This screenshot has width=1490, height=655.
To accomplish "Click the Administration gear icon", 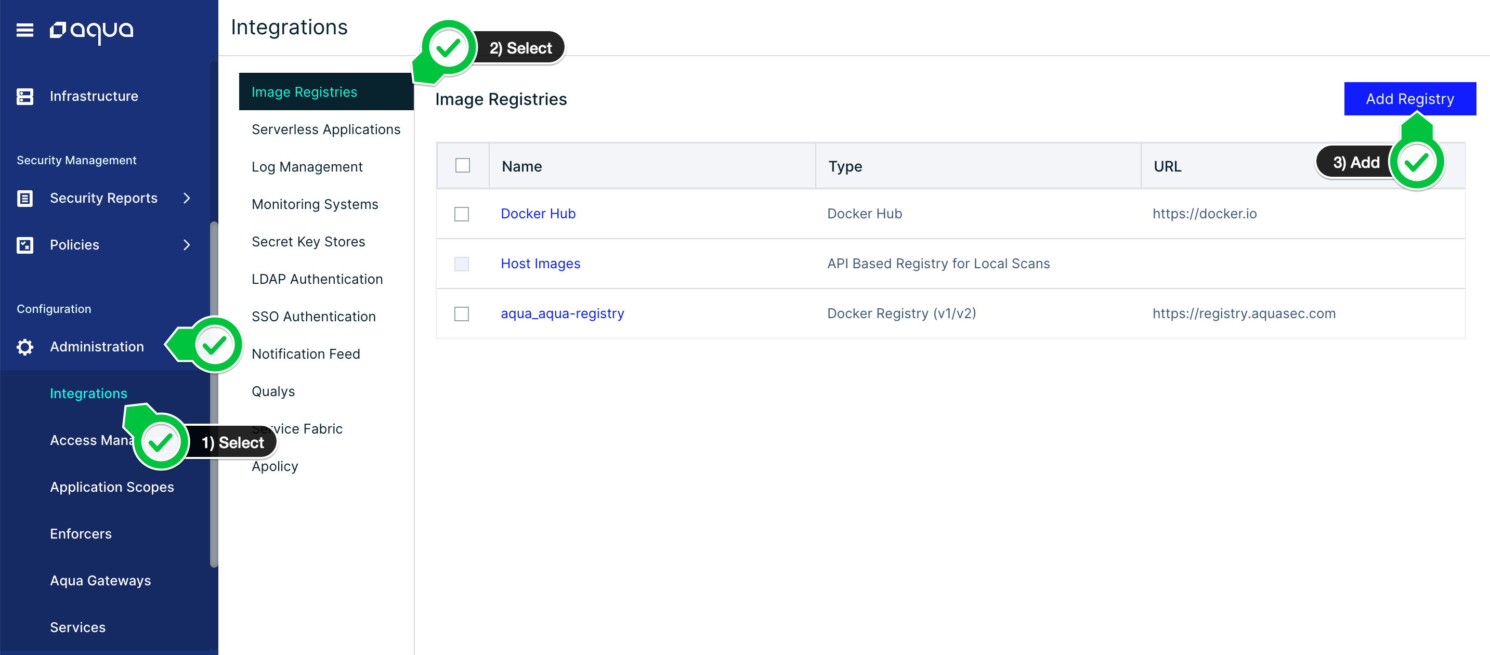I will 25,347.
